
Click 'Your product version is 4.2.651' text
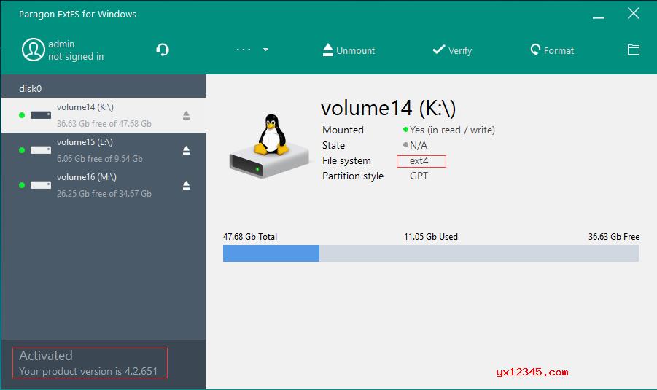click(88, 371)
